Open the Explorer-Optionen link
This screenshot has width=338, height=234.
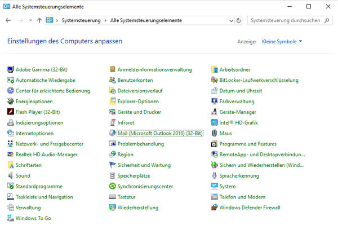click(x=138, y=101)
